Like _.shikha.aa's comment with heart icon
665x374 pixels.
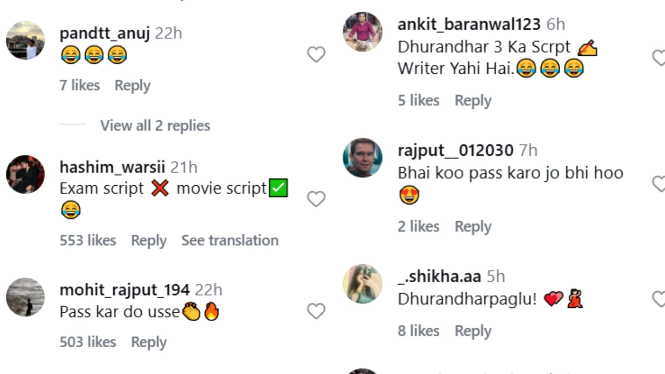point(658,299)
